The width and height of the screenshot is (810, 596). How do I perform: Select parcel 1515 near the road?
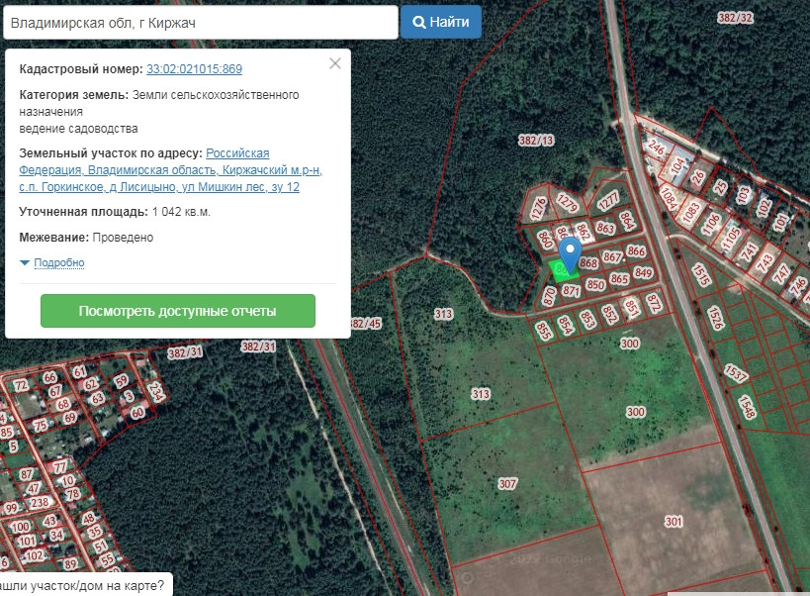point(700,274)
